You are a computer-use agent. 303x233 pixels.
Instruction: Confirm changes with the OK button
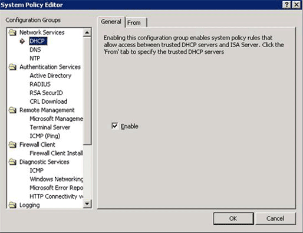click(233, 218)
